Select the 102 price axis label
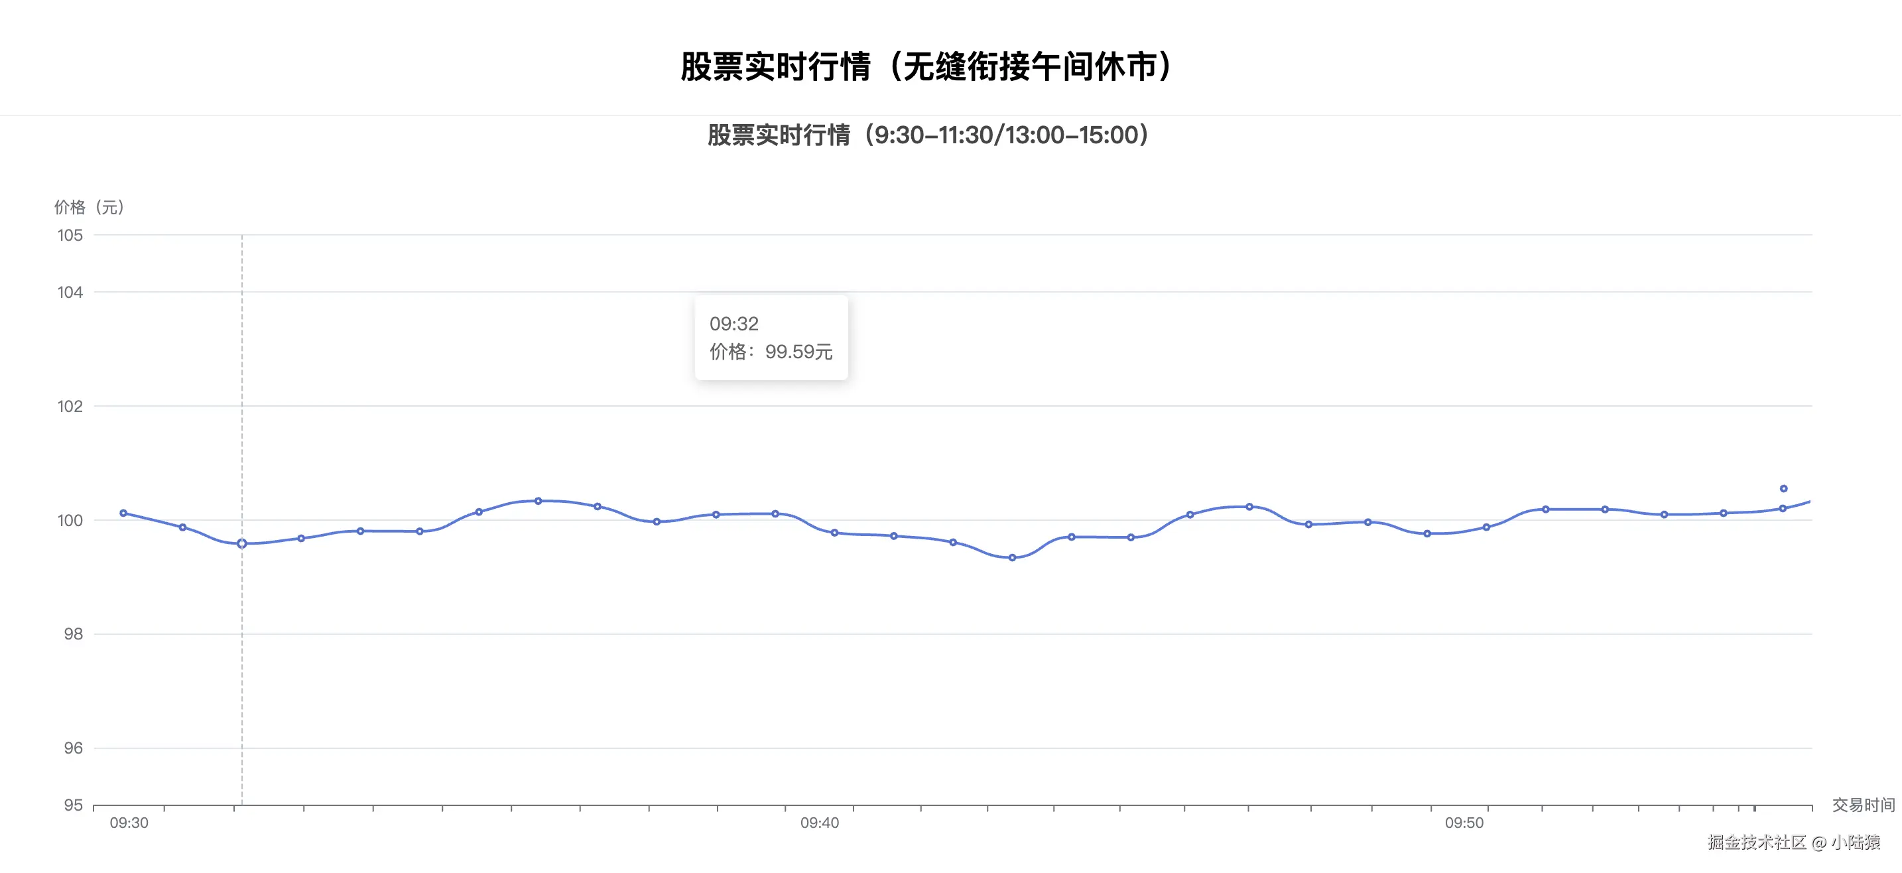The image size is (1902, 873). click(x=70, y=406)
